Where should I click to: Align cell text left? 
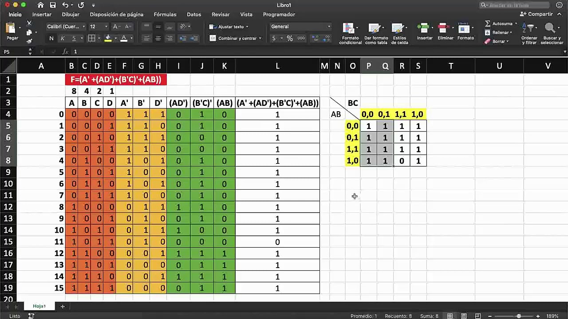pos(146,39)
